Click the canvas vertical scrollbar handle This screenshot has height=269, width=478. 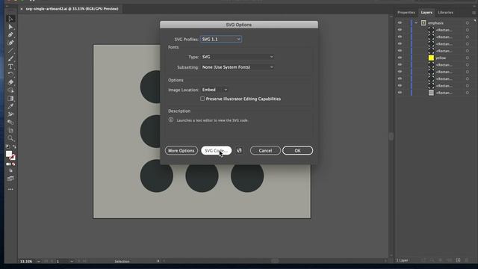pyautogui.click(x=391, y=137)
